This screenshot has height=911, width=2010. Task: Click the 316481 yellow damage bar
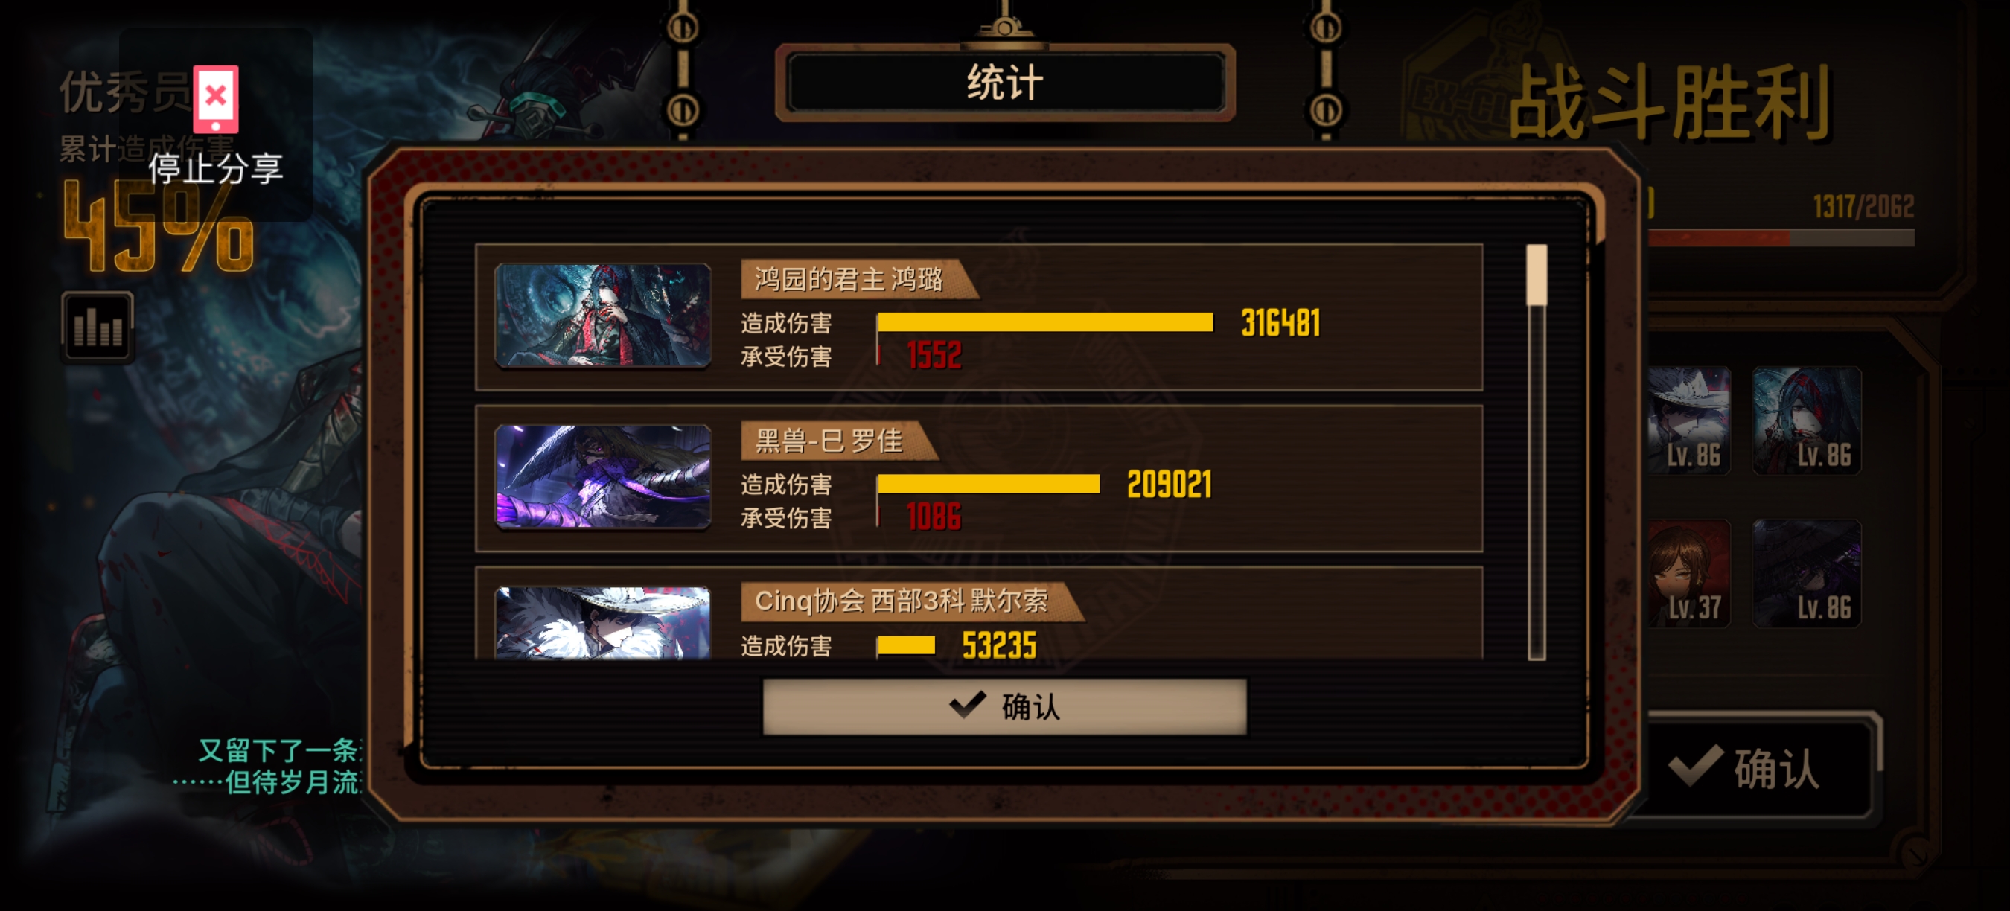tap(1044, 322)
